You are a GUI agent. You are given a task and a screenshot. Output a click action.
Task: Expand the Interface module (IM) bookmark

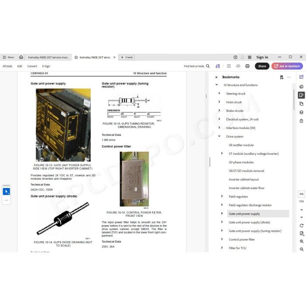pyautogui.click(x=219, y=128)
